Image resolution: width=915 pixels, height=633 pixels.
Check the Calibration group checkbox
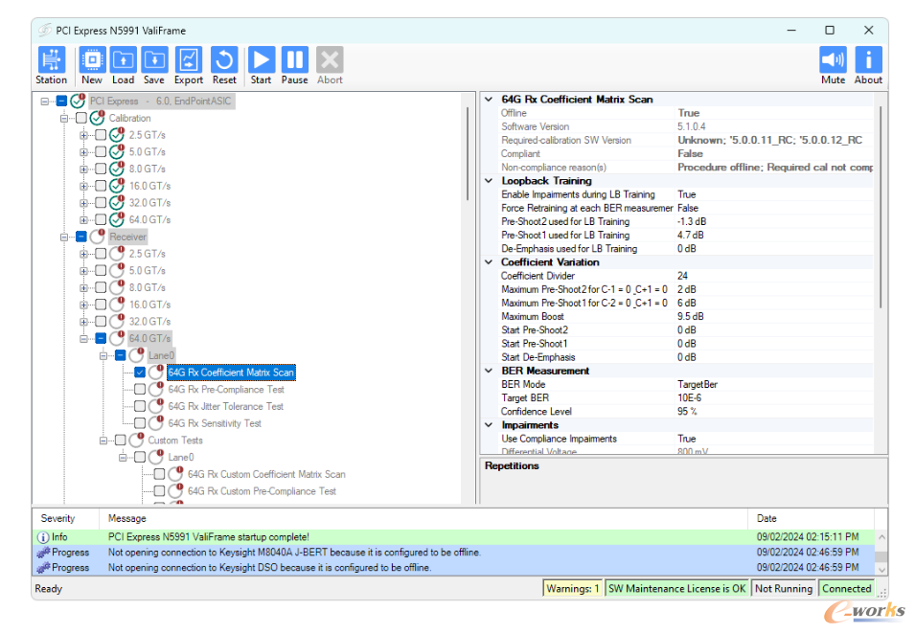(81, 118)
